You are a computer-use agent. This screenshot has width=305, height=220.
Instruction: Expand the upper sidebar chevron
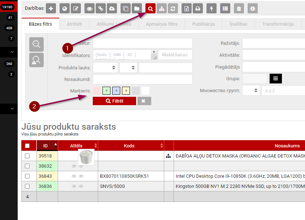pyautogui.click(x=12, y=52)
